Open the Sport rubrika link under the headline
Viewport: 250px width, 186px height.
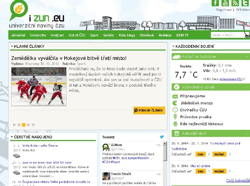pos(81,64)
